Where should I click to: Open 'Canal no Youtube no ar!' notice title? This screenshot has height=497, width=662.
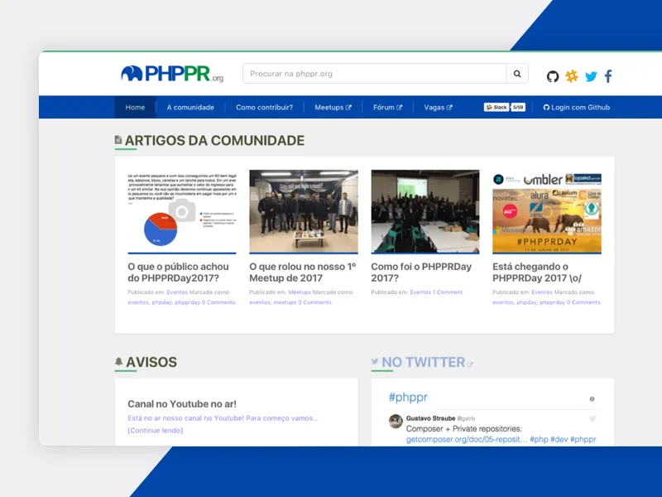(182, 403)
